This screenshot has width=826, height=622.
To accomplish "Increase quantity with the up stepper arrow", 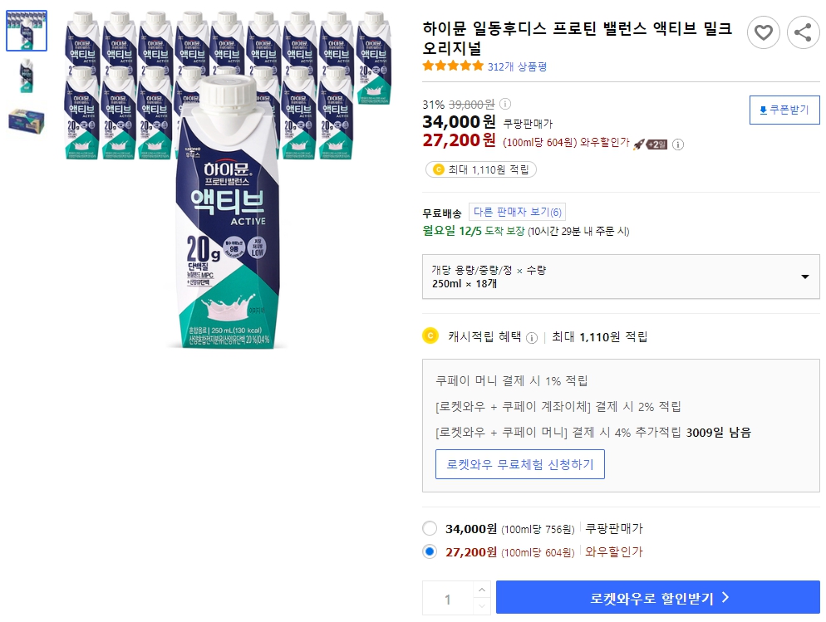I will click(482, 590).
